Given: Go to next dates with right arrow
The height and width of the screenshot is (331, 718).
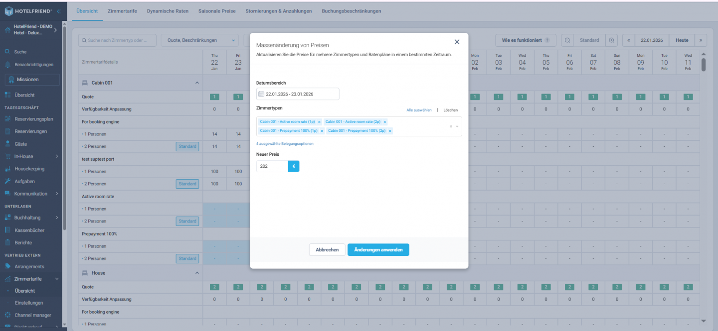Looking at the screenshot, I should (x=701, y=40).
